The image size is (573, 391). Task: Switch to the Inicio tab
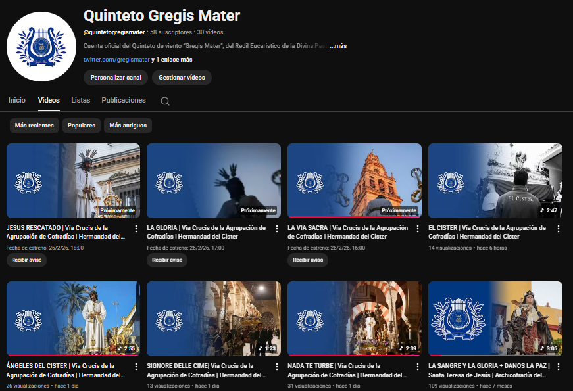click(16, 100)
